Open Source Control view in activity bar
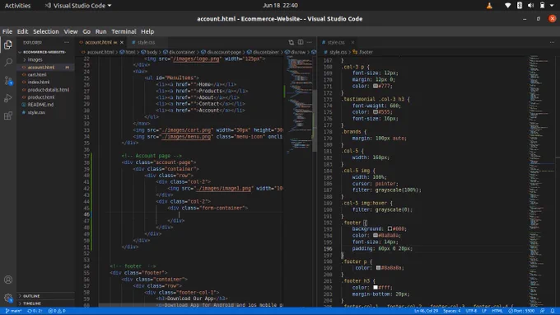Viewport: 560px width, 315px height. coord(8,81)
